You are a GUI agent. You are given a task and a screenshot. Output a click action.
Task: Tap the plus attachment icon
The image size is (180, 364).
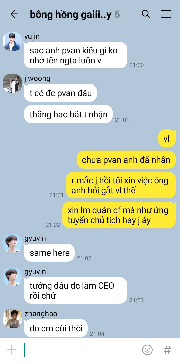coord(11,350)
